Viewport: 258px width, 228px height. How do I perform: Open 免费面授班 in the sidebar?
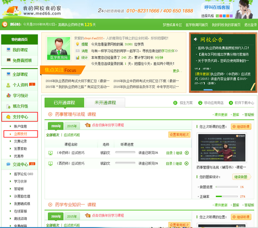(x=19, y=61)
